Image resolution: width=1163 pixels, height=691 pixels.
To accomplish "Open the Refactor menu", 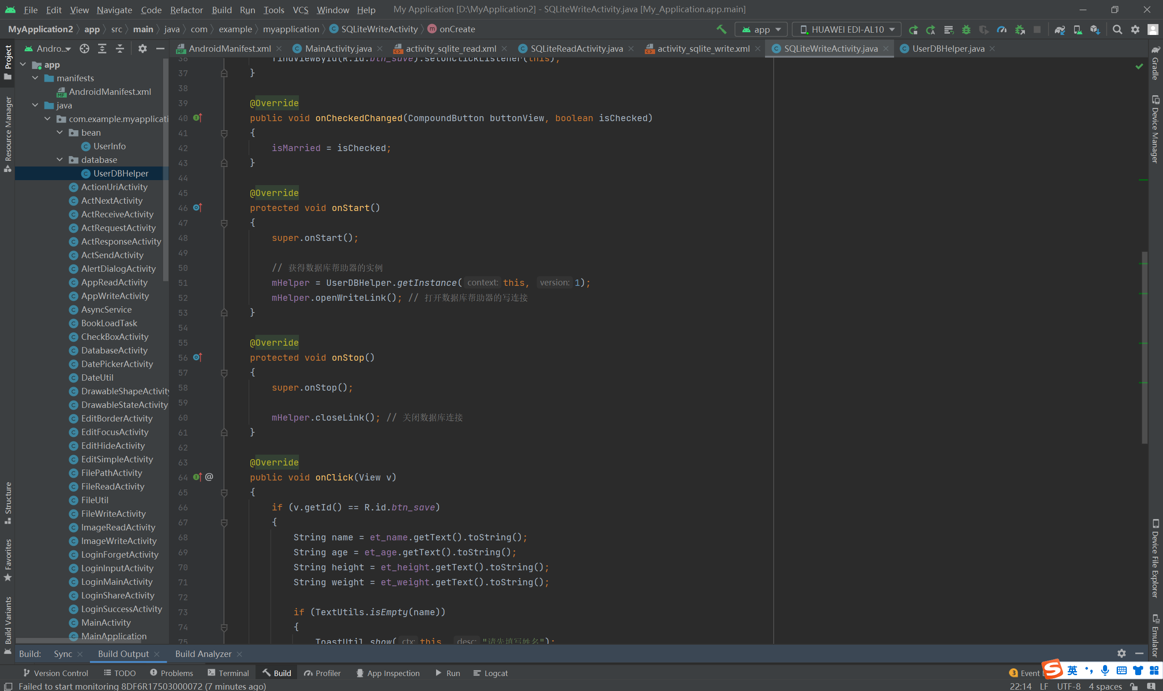I will (x=186, y=10).
